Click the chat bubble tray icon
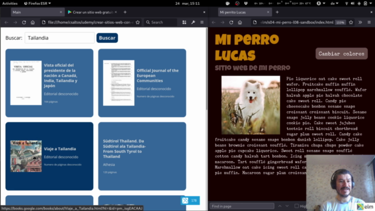 click(x=228, y=4)
